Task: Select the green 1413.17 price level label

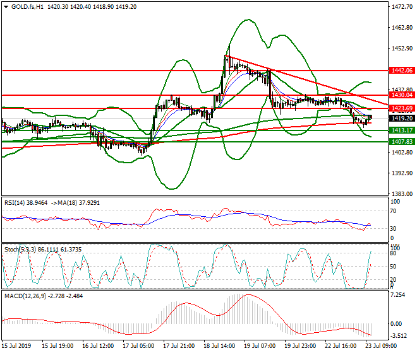Action: tap(401, 130)
